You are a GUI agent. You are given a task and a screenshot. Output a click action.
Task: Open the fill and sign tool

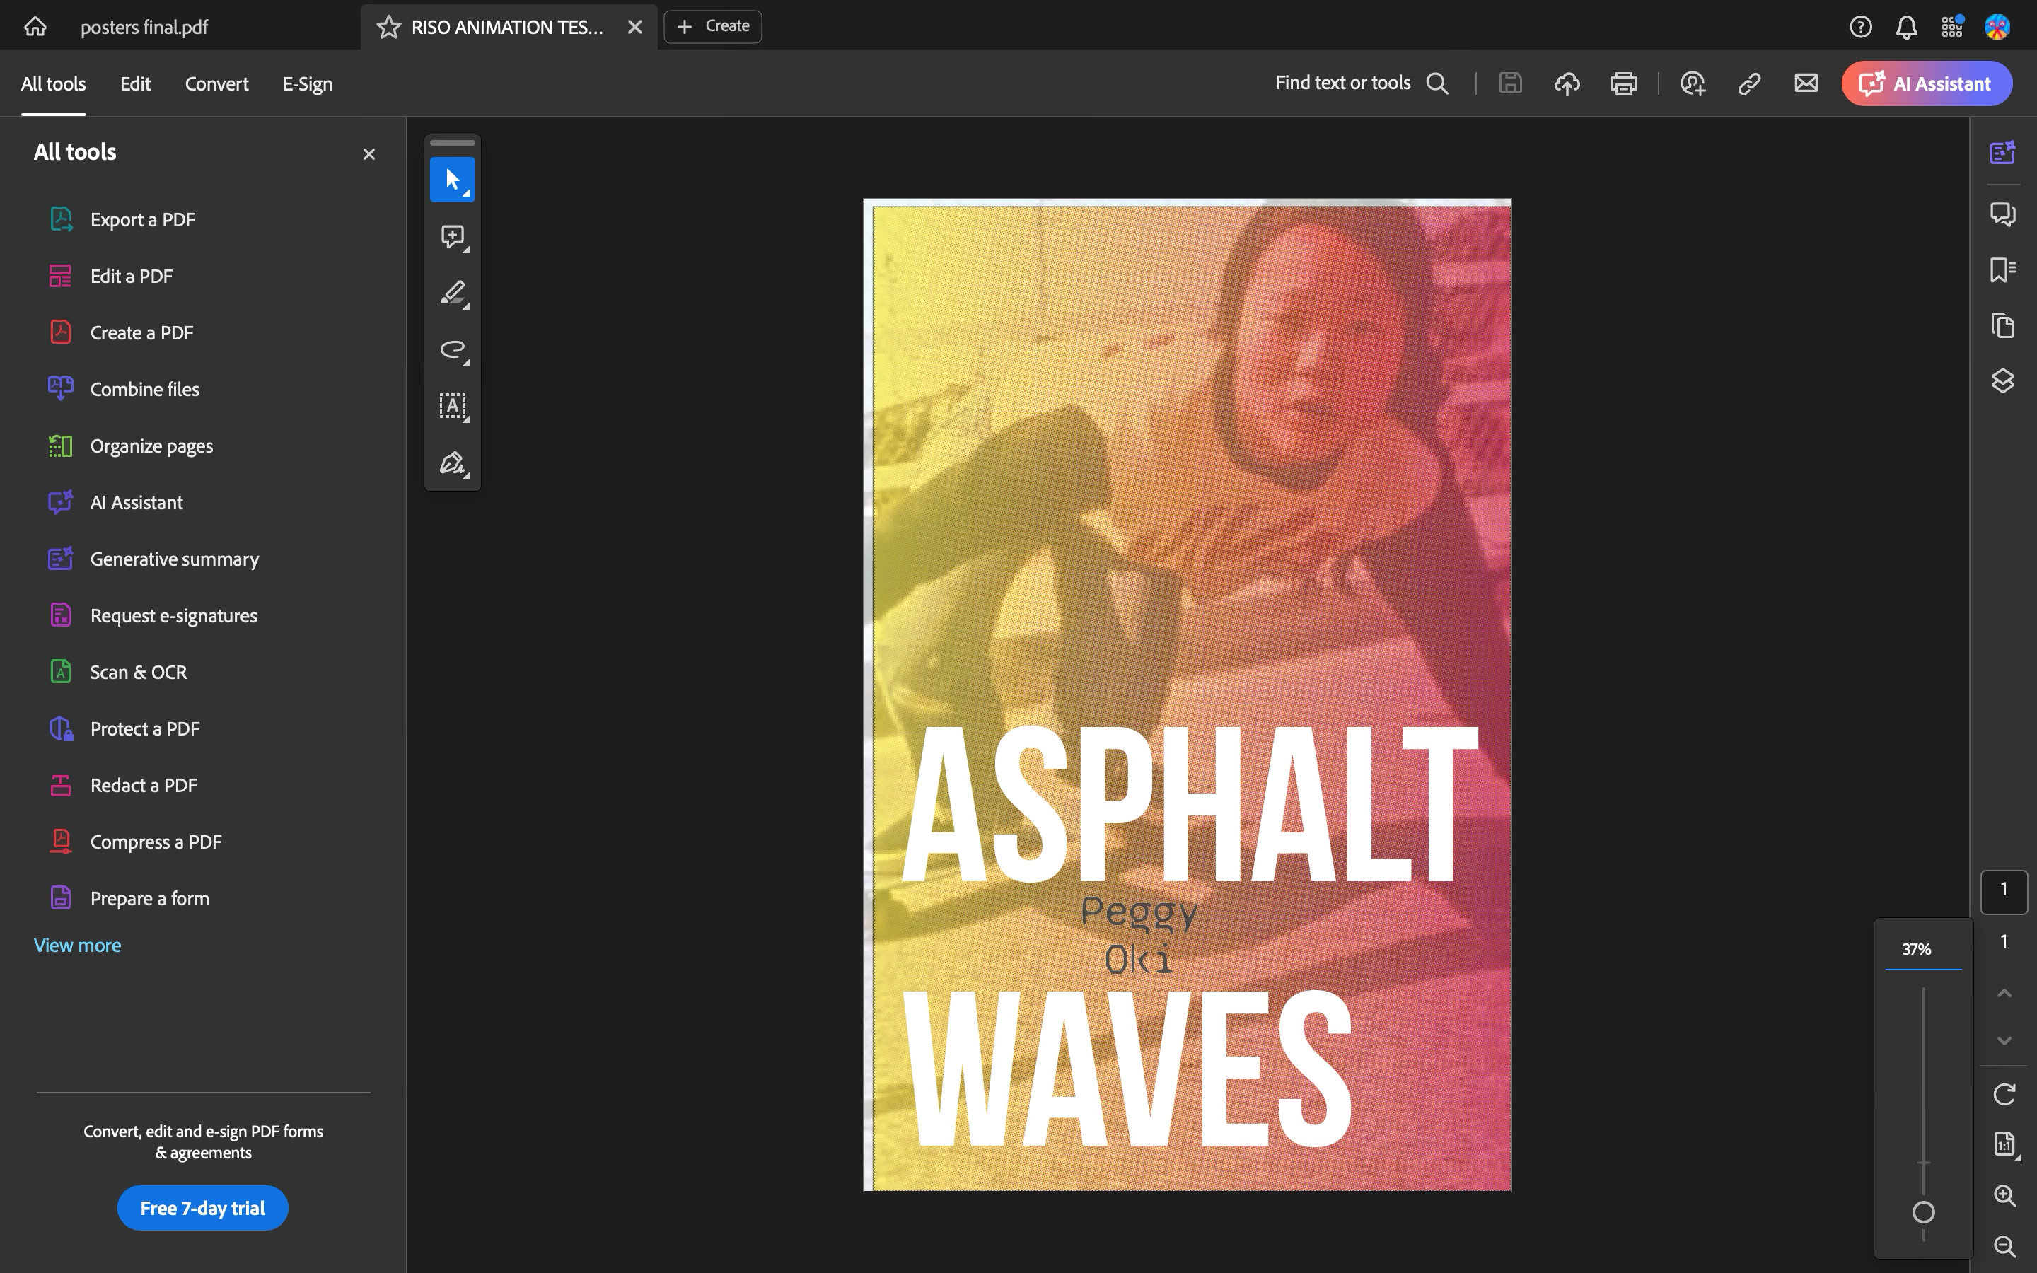[452, 463]
